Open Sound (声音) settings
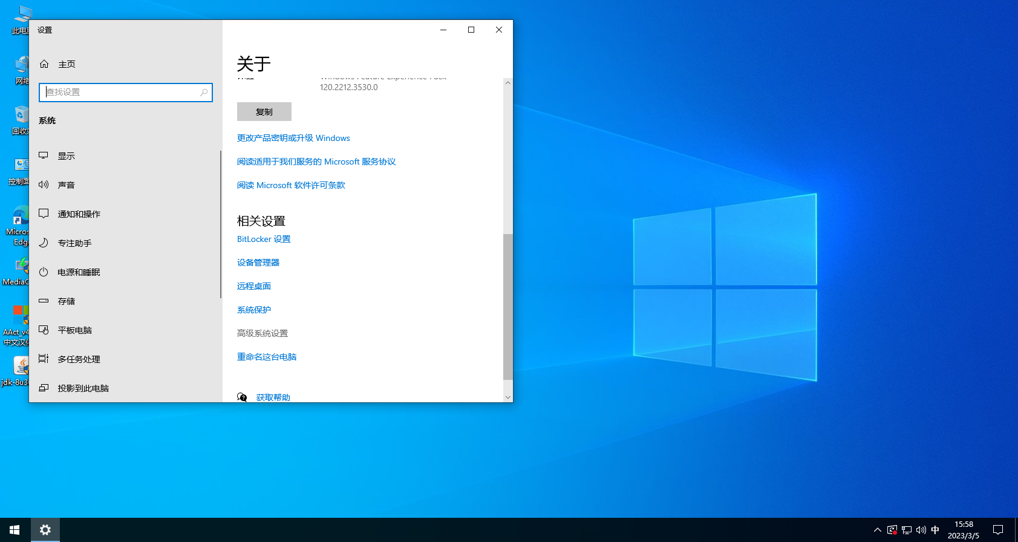This screenshot has width=1018, height=542. coord(125,185)
